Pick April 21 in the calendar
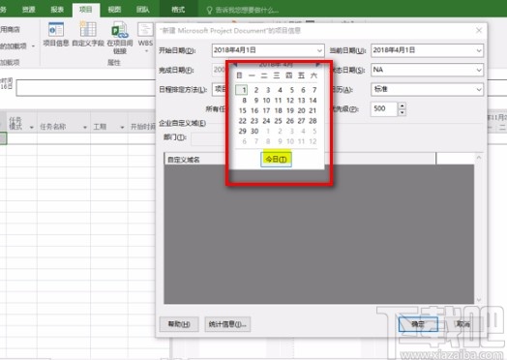 pos(313,110)
